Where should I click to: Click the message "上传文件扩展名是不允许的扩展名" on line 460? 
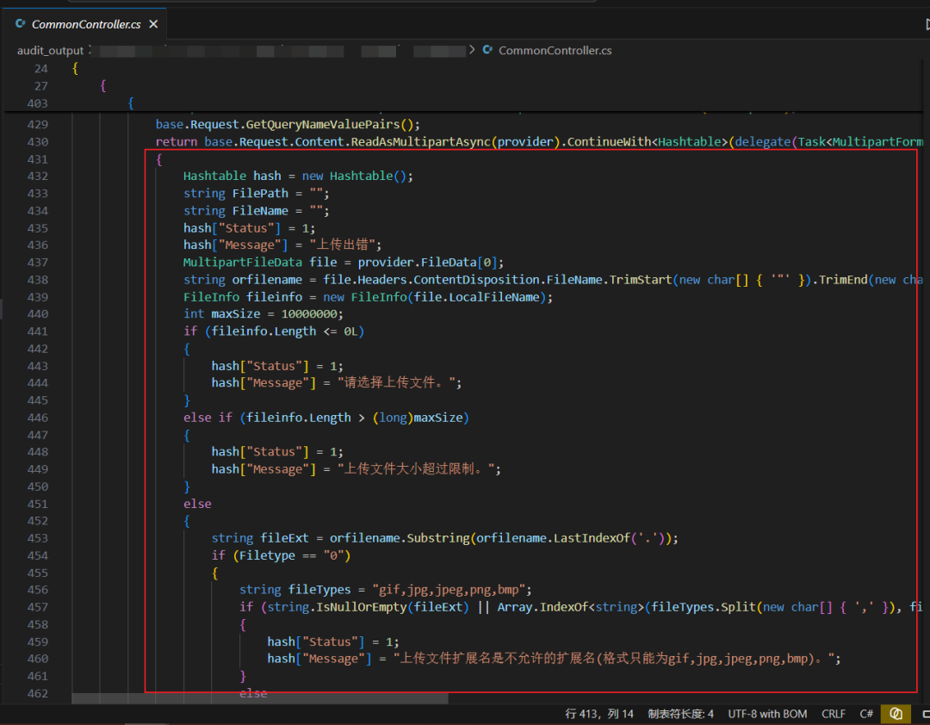pyautogui.click(x=497, y=659)
